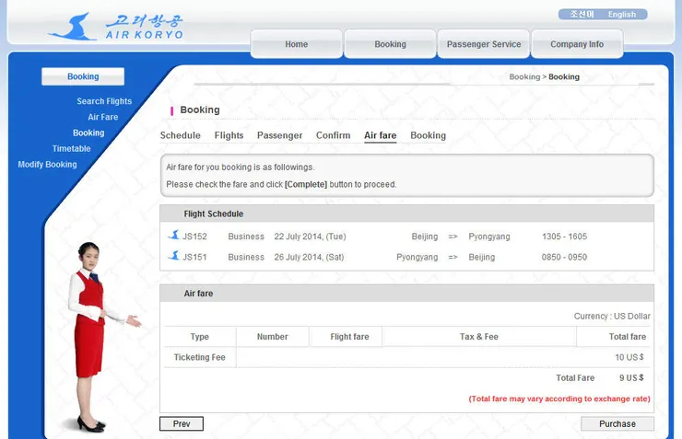Click the [Complete] text in instructions
Image resolution: width=682 pixels, height=439 pixels.
(x=306, y=185)
